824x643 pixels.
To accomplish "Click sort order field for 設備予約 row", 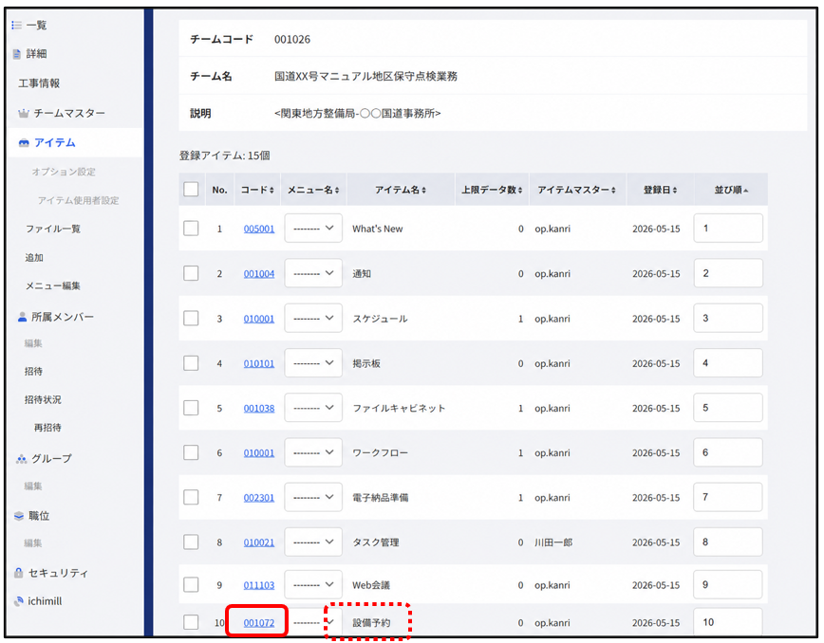I will click(728, 622).
